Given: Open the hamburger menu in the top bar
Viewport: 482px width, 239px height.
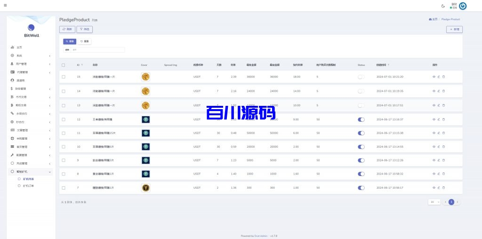Looking at the screenshot, I should [x=5, y=6].
